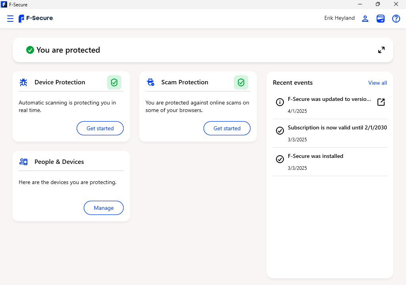Click the Scam Protection green shield badge
406x285 pixels.
tap(241, 82)
